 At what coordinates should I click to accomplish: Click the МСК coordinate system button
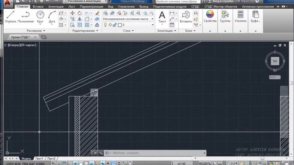point(275,77)
